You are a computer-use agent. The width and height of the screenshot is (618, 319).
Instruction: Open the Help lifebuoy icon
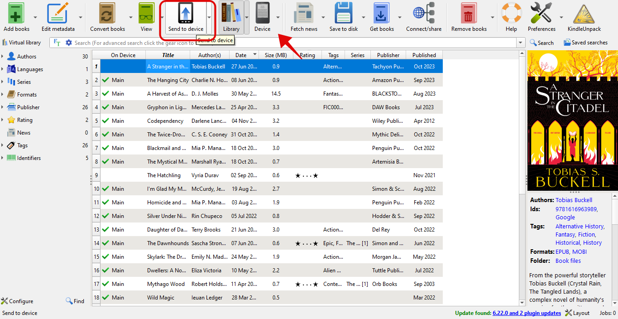511,13
